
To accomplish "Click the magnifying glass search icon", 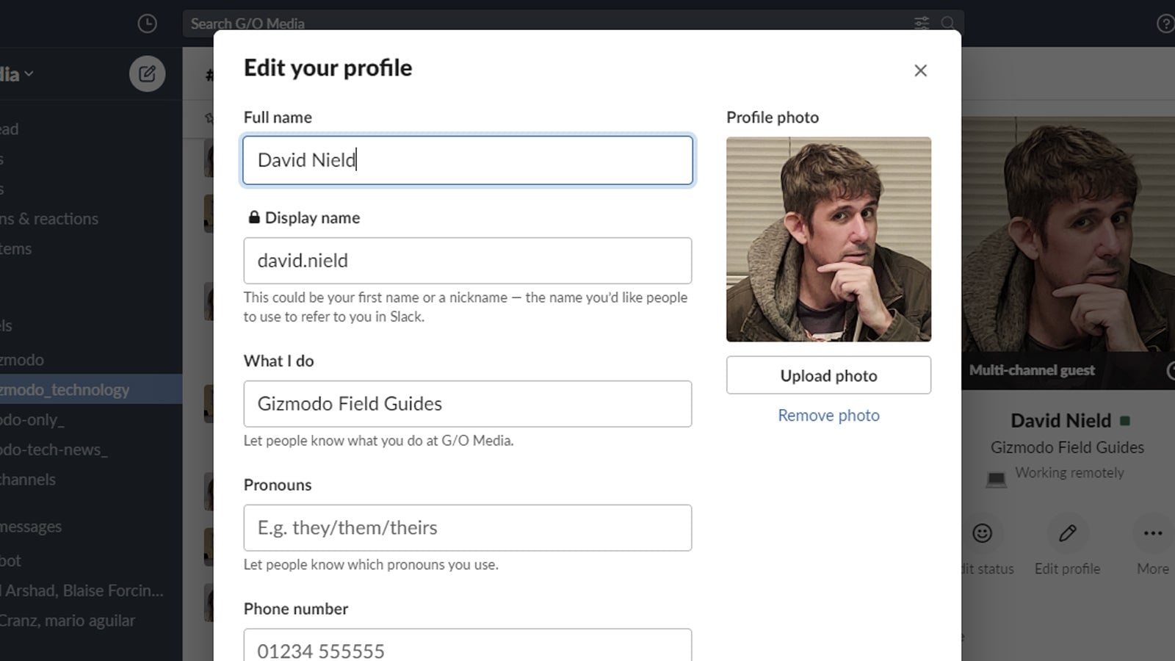I will click(948, 24).
